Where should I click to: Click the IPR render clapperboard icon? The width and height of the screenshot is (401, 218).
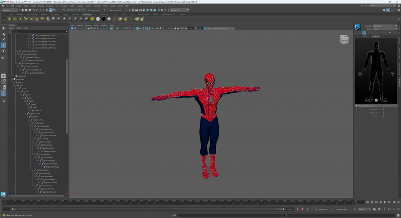(x=140, y=10)
